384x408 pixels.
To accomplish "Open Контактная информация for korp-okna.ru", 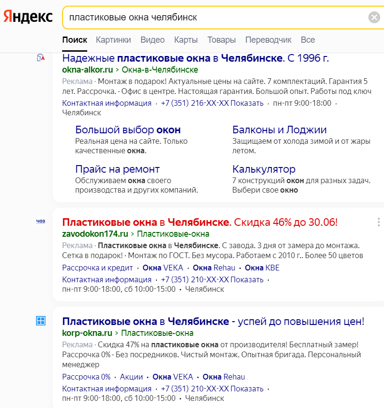I will click(x=107, y=389).
